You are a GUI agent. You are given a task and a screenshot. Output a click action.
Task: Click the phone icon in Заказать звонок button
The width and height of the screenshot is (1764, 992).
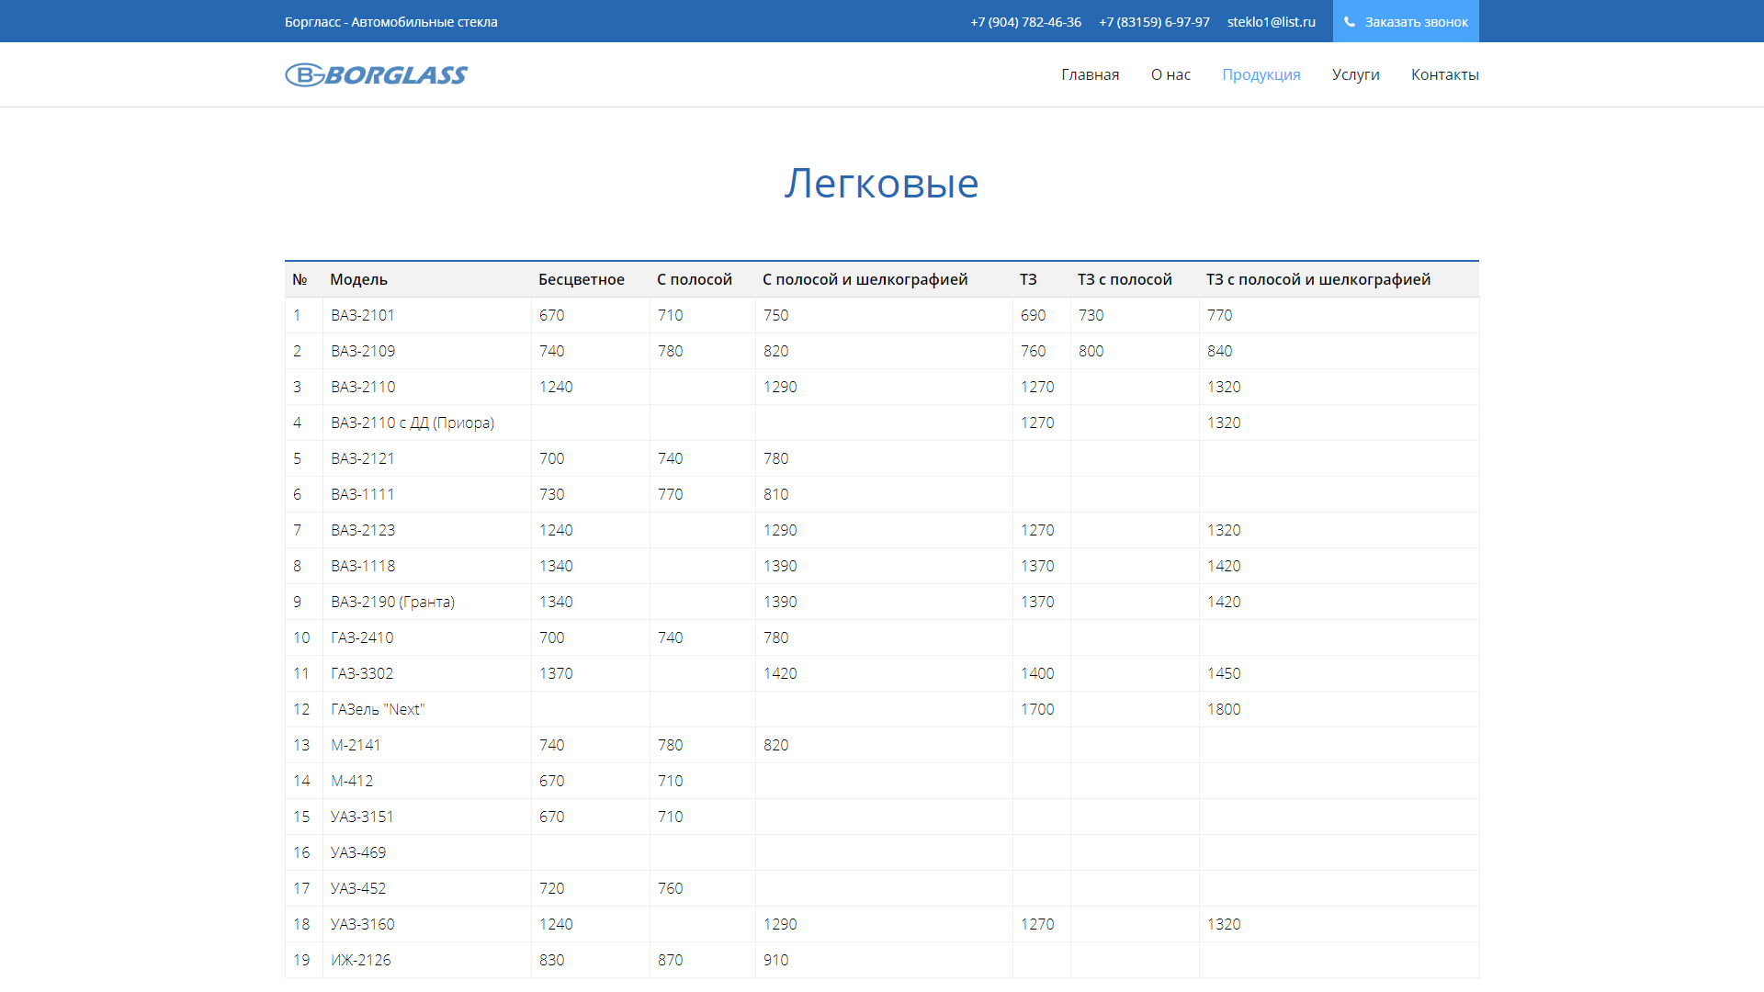(x=1350, y=22)
